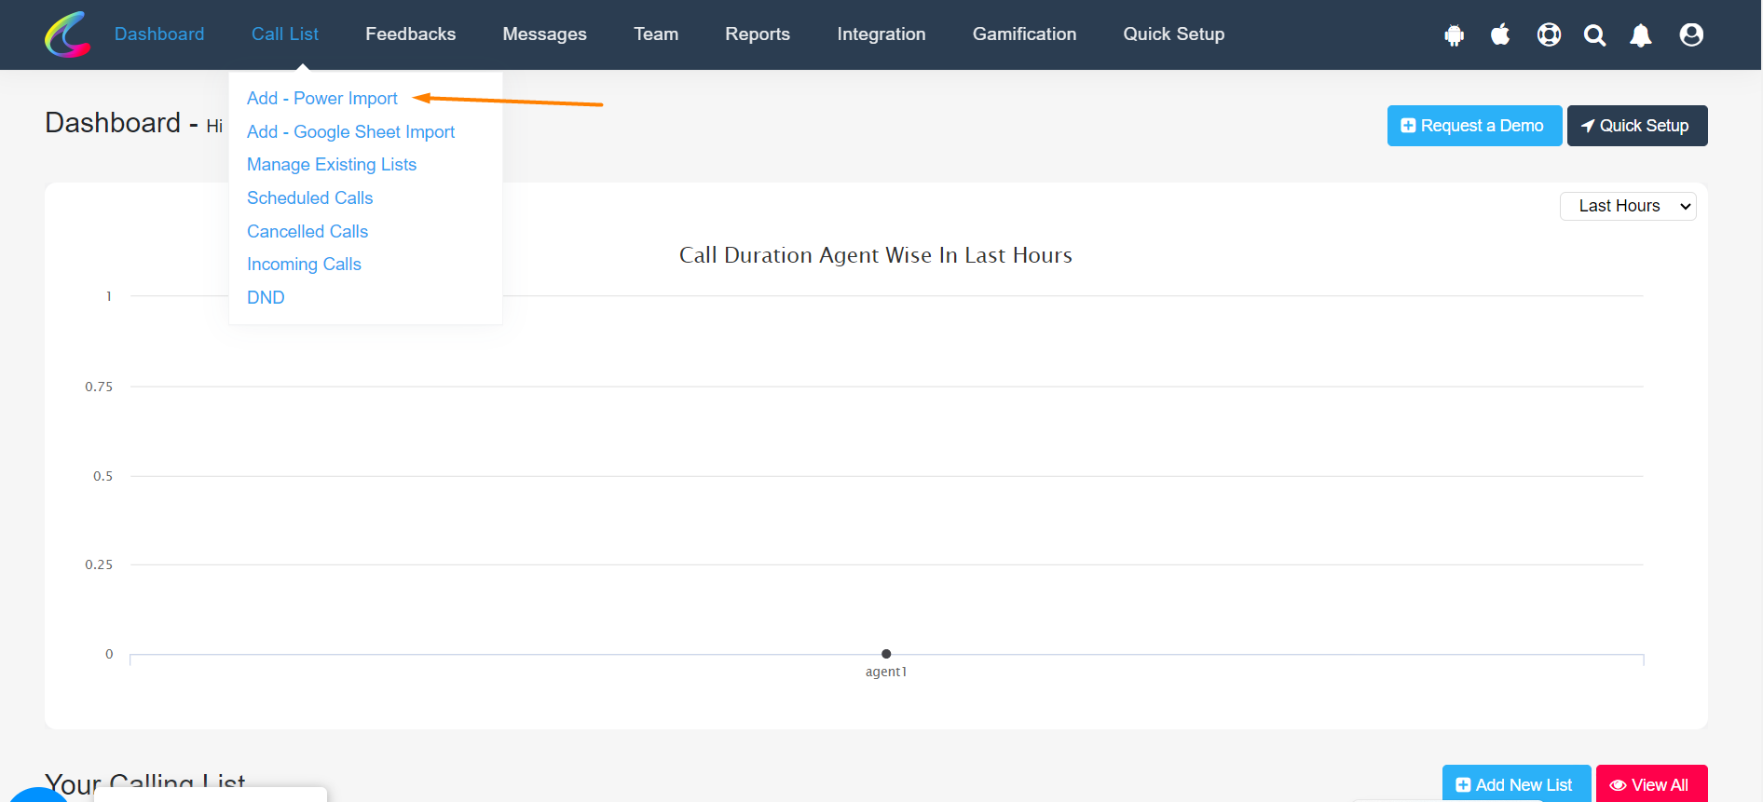The height and width of the screenshot is (802, 1763).
Task: Click the Dashboard page heading
Action: [x=113, y=123]
